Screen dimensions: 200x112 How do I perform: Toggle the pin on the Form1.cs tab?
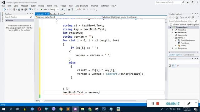click(x=46, y=14)
